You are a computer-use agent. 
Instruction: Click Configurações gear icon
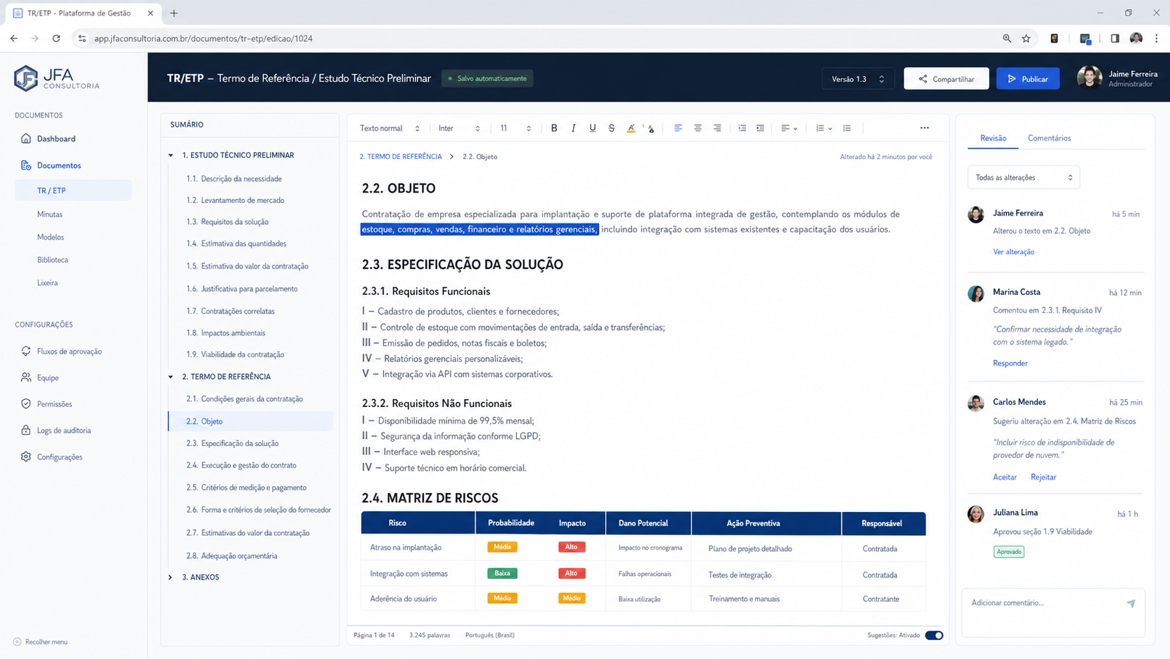[x=26, y=457]
